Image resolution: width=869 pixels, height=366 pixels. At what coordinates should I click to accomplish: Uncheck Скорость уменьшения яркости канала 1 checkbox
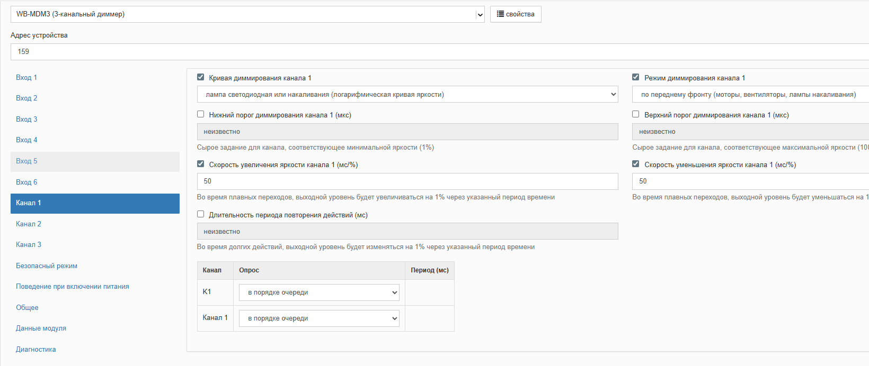(636, 164)
